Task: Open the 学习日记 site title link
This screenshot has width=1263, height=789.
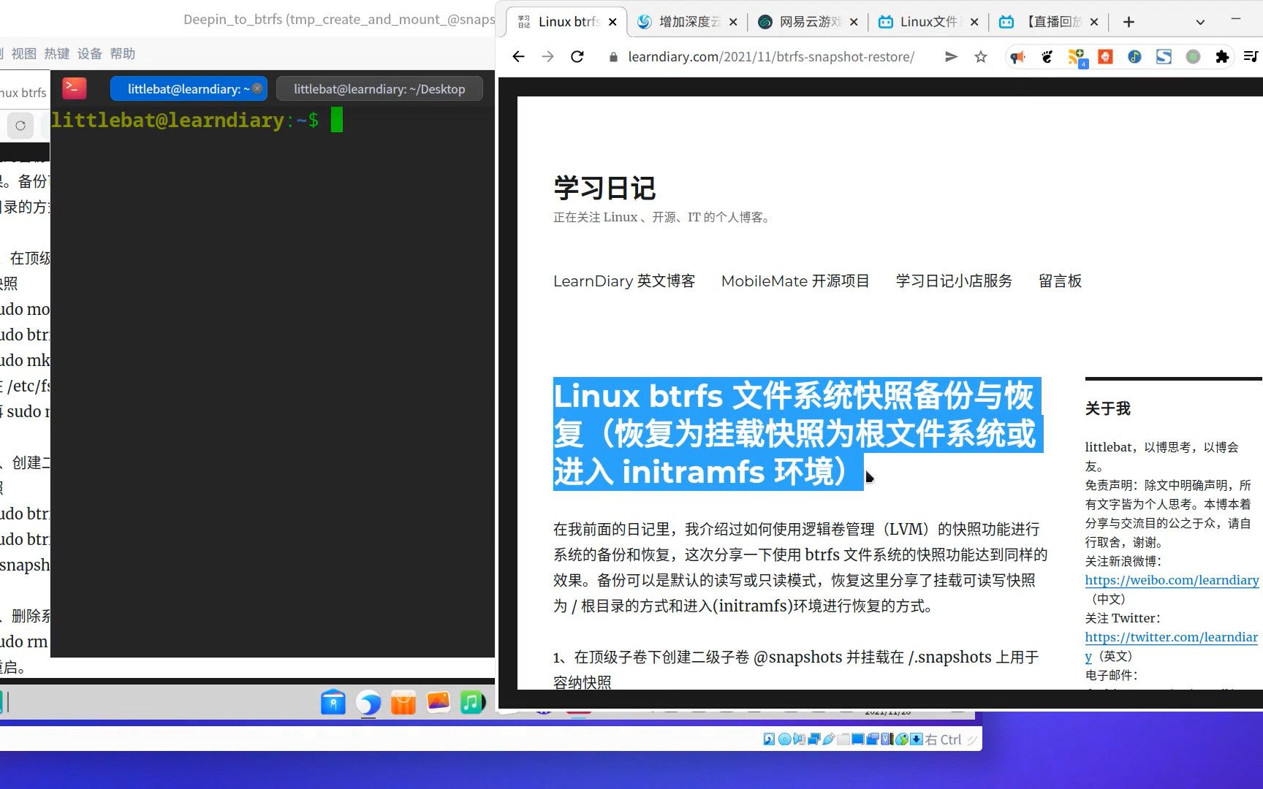Action: [x=604, y=188]
